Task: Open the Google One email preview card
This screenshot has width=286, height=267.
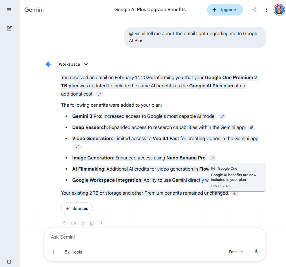Action: pyautogui.click(x=237, y=176)
